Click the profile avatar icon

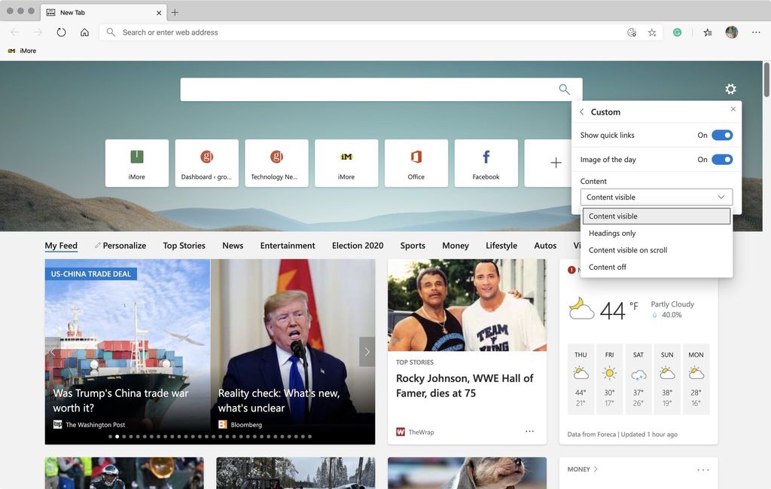731,32
